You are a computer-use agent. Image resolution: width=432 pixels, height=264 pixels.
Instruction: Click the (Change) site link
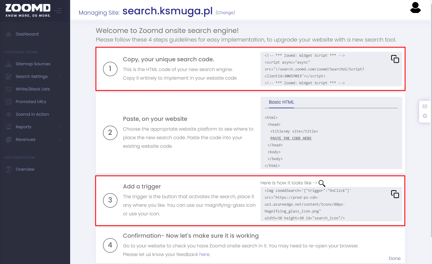click(x=225, y=13)
